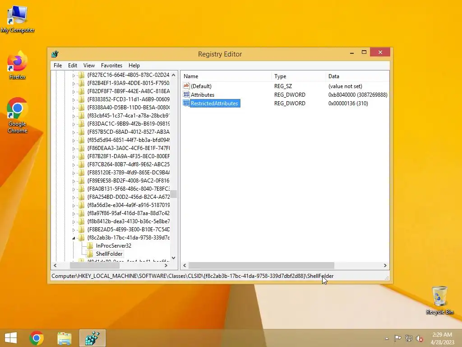This screenshot has height=347, width=462.
Task: Click the Attributes DWORD value icon
Action: [186, 94]
